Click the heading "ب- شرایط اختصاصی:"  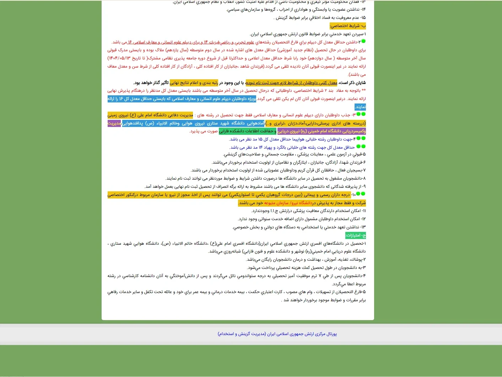pos(347,26)
